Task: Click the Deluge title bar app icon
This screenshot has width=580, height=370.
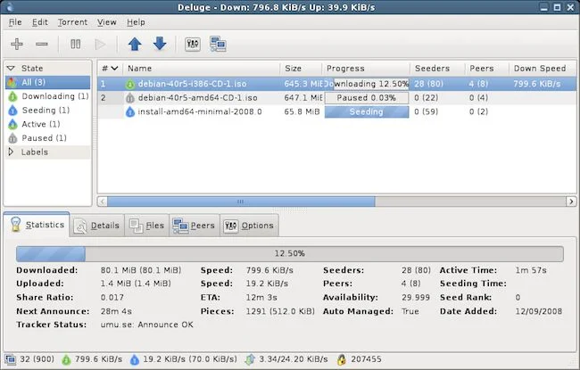Action: pos(10,7)
